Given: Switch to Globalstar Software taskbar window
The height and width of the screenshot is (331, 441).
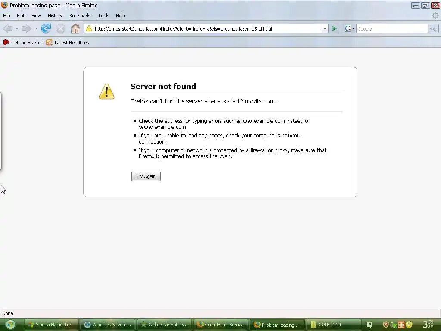Looking at the screenshot, I should click(164, 325).
